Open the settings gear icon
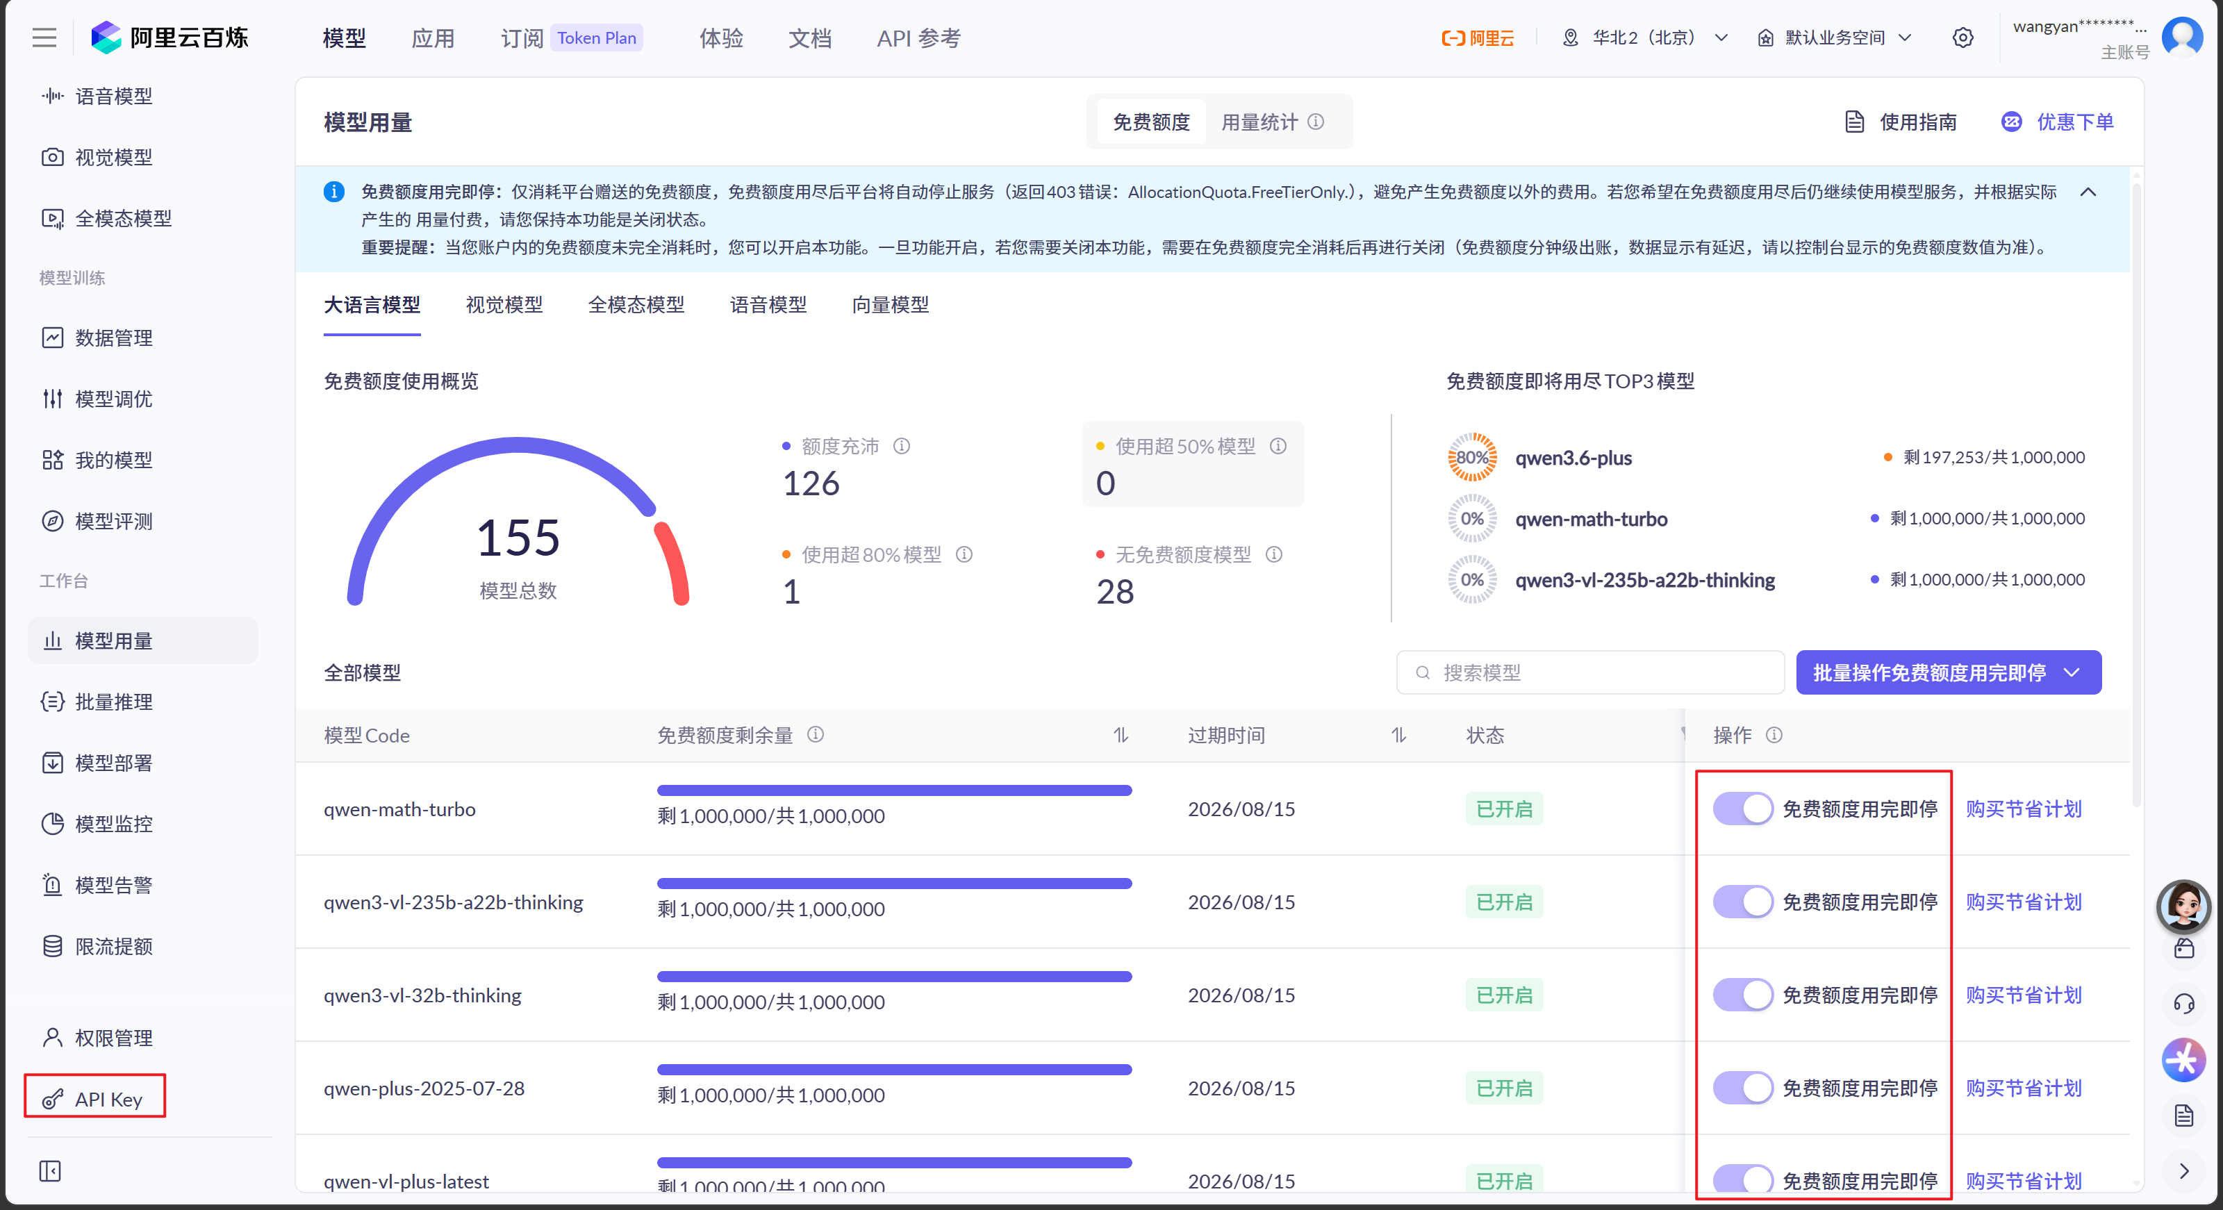This screenshot has height=1210, width=2223. coord(1962,38)
